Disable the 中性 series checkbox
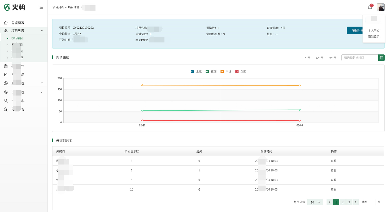Screen dimensions: 387x212 pos(222,71)
